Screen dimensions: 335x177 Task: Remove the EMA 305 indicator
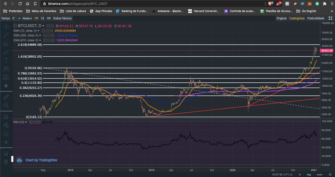click(53, 35)
